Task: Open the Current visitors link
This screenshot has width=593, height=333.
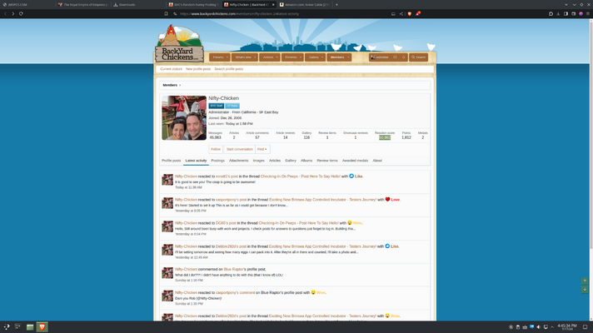Action: point(171,69)
